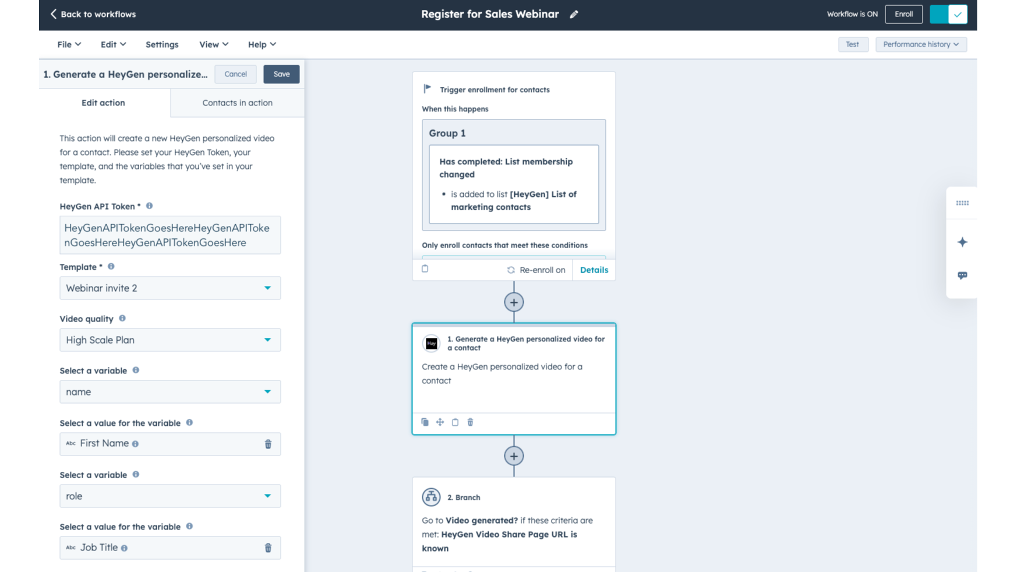
Task: Open the Video quality dropdown
Action: click(169, 340)
